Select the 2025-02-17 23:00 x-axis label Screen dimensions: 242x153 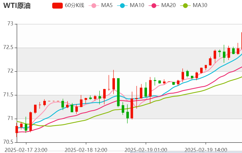26,149
